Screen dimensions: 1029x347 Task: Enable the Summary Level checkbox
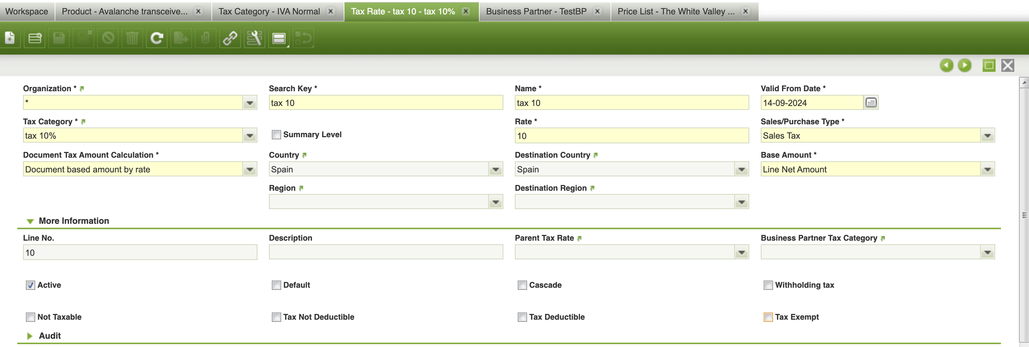[x=276, y=135]
